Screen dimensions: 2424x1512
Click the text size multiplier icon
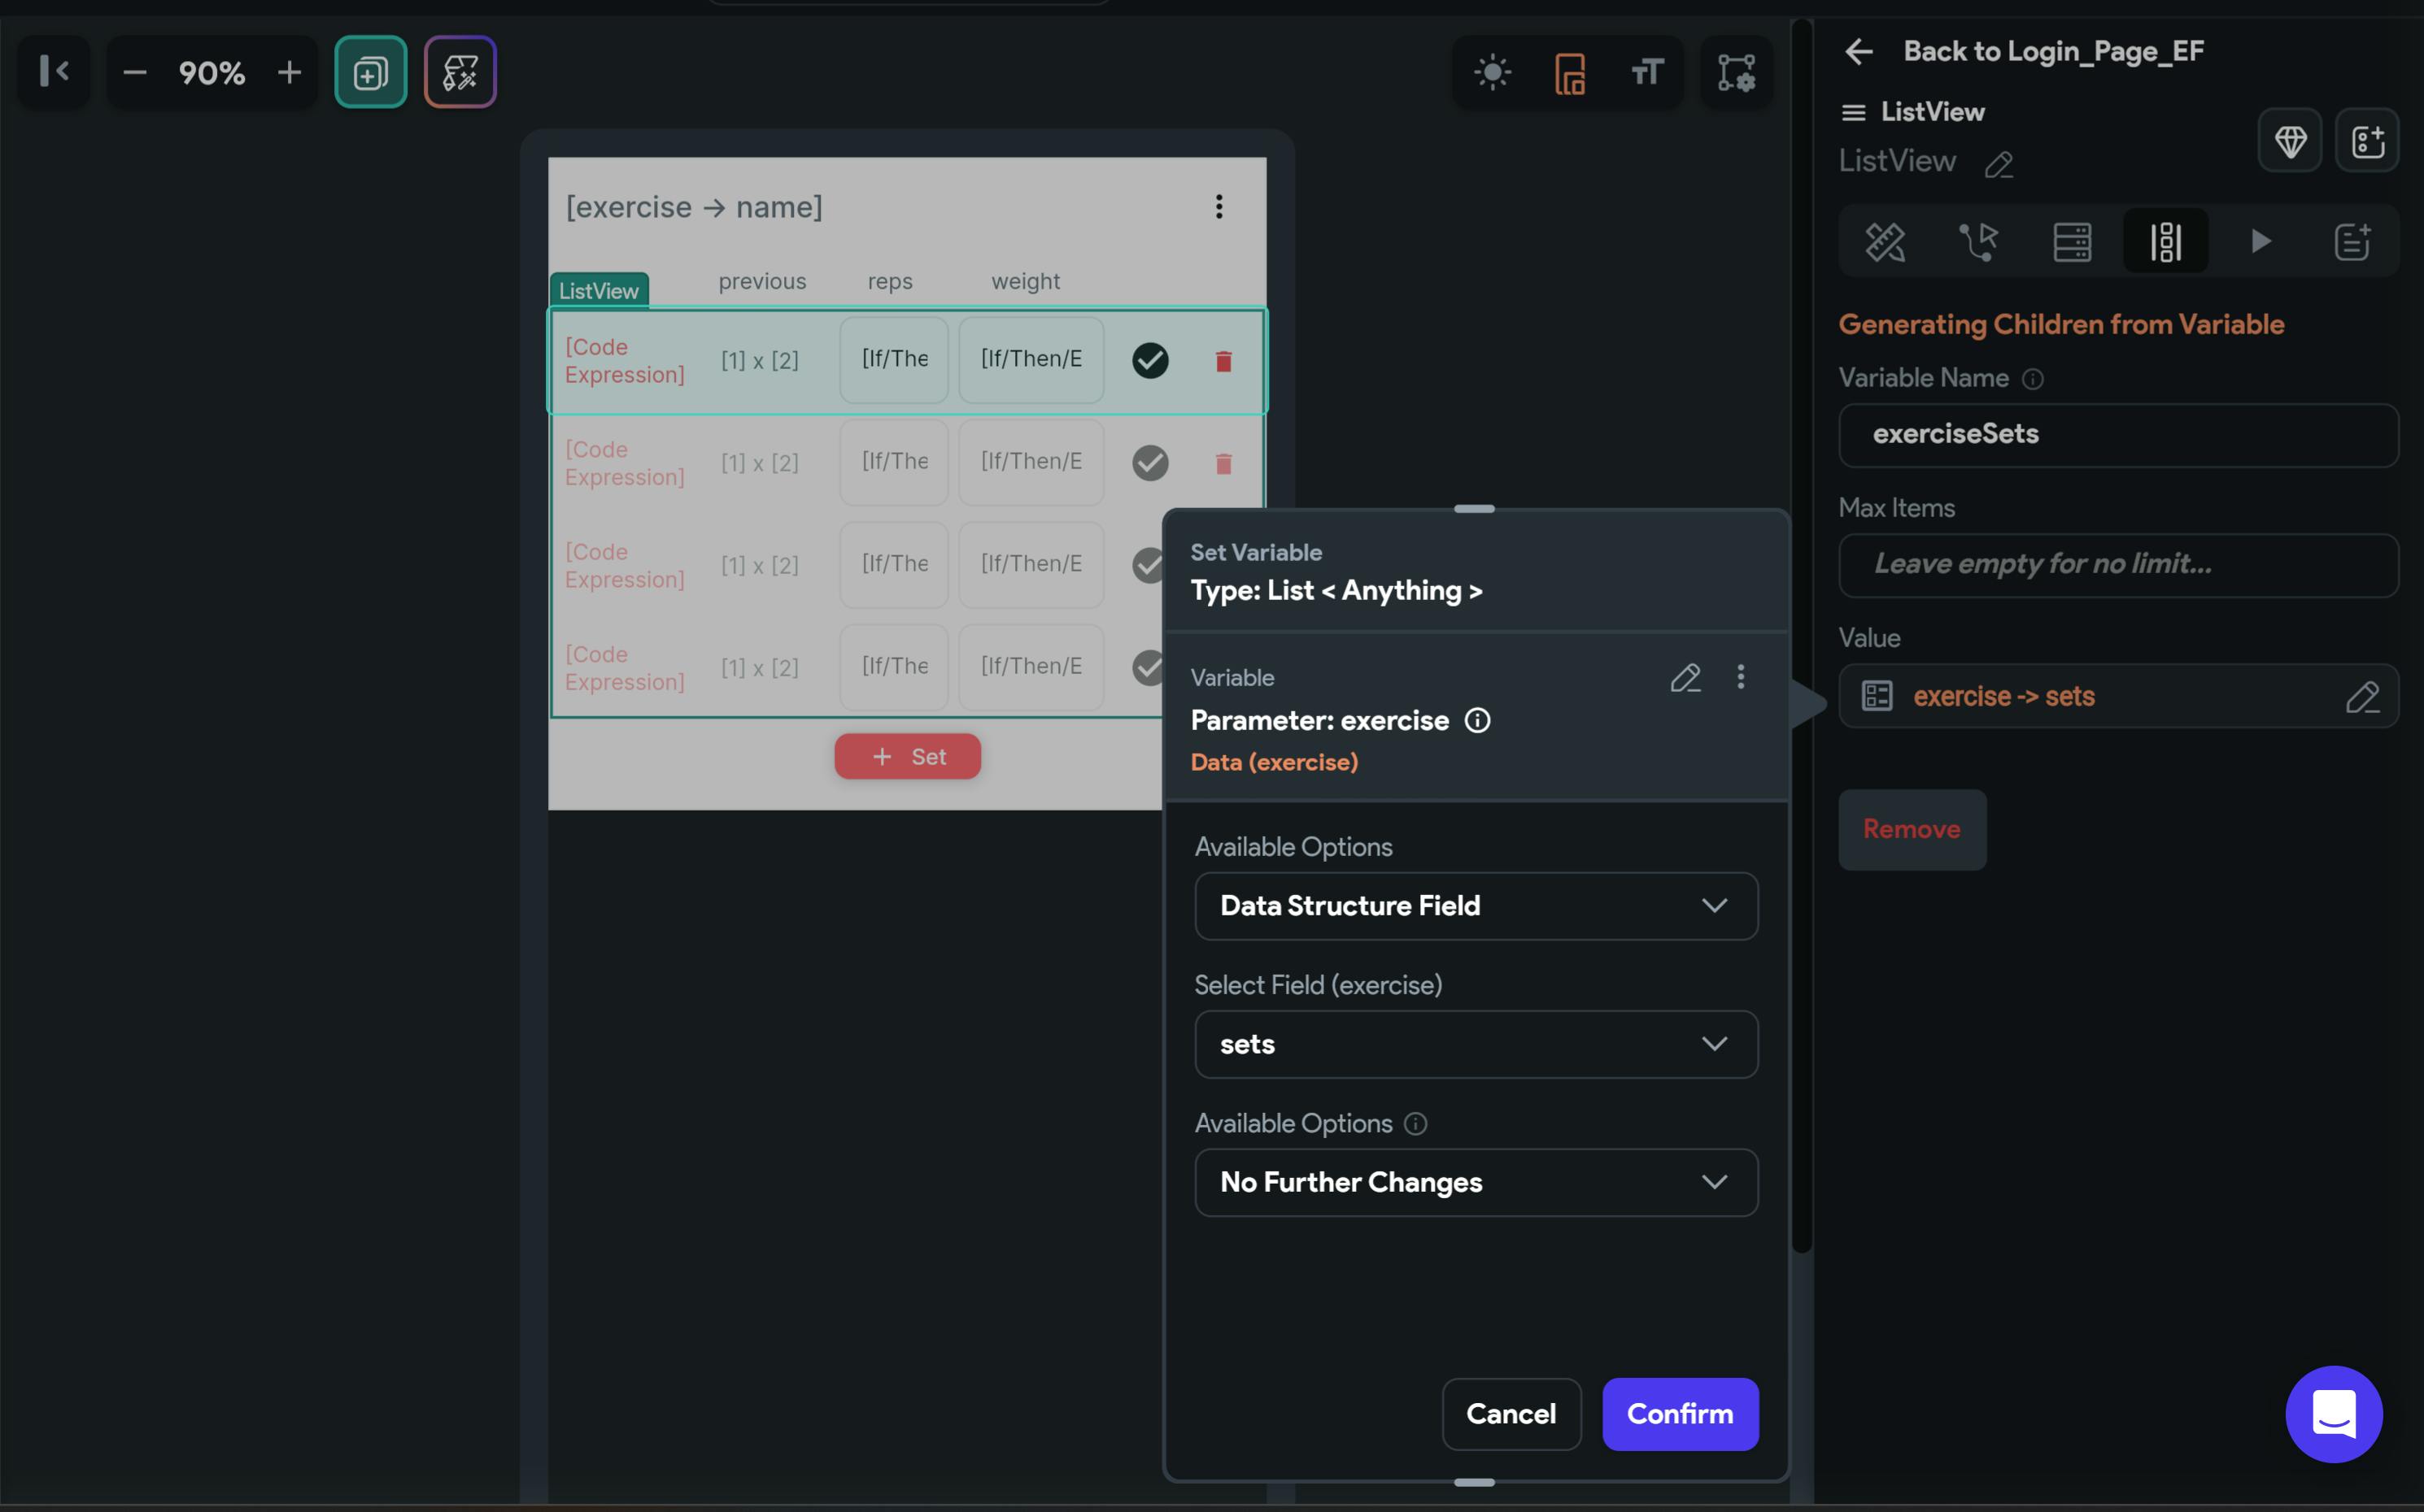(x=1646, y=72)
